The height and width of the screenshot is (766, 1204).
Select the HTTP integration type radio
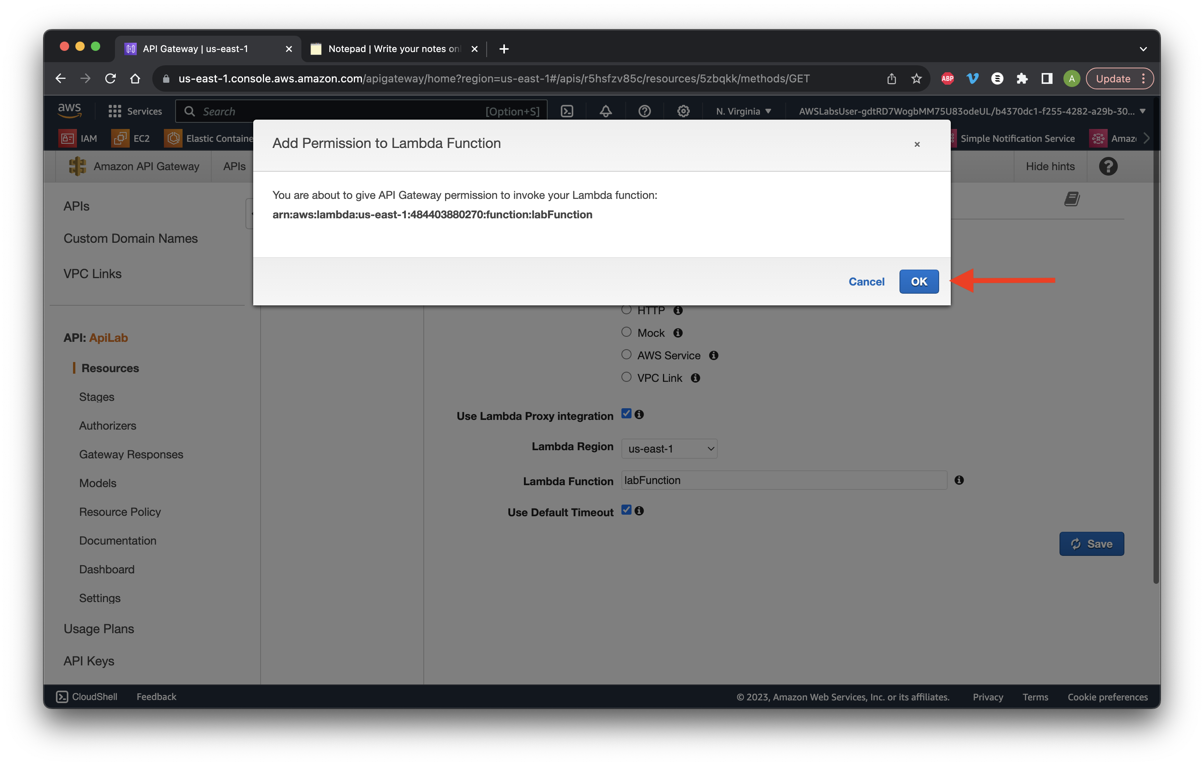pos(626,310)
